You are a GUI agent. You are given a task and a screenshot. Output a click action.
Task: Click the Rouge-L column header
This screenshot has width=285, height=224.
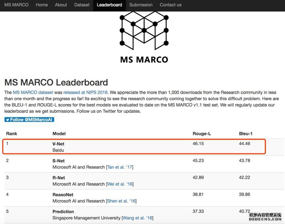pos(202,134)
